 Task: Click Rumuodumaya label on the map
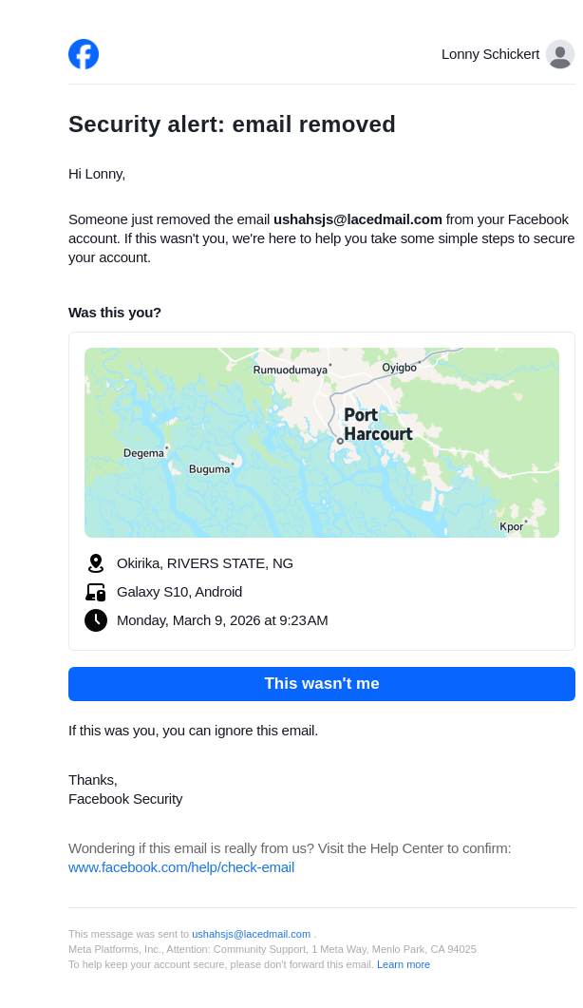[x=290, y=370]
